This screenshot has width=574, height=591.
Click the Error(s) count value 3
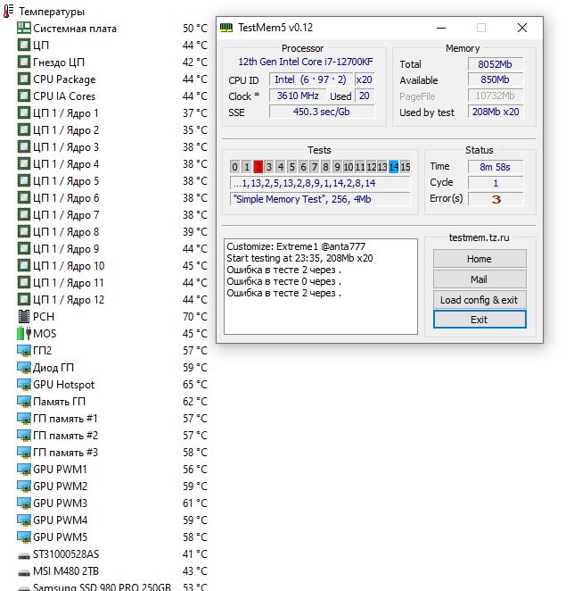point(496,199)
